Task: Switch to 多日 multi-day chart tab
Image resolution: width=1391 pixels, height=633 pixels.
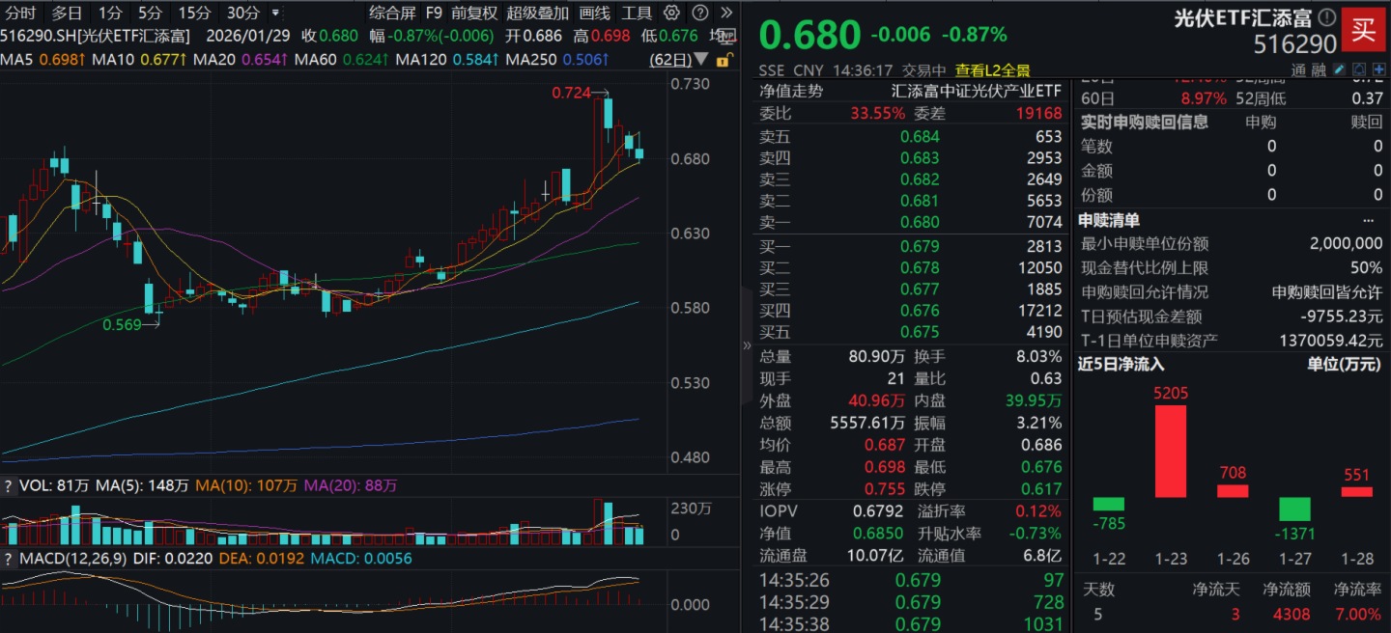Action: click(x=67, y=13)
